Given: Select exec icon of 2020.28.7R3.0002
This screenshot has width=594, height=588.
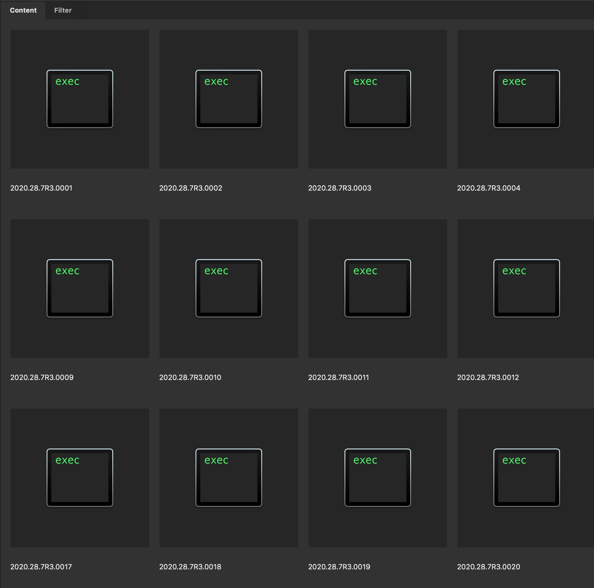Looking at the screenshot, I should [229, 99].
